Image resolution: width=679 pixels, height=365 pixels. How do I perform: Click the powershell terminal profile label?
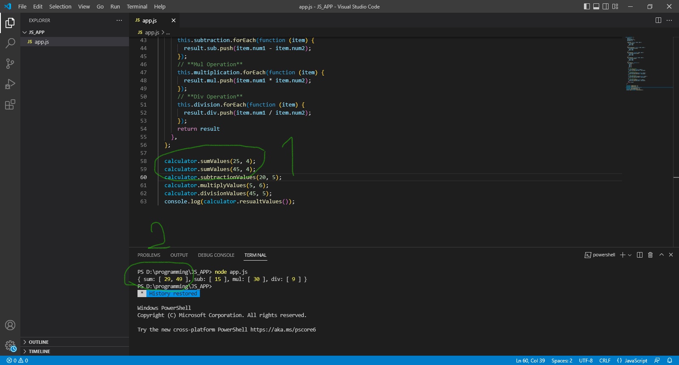tap(600, 255)
